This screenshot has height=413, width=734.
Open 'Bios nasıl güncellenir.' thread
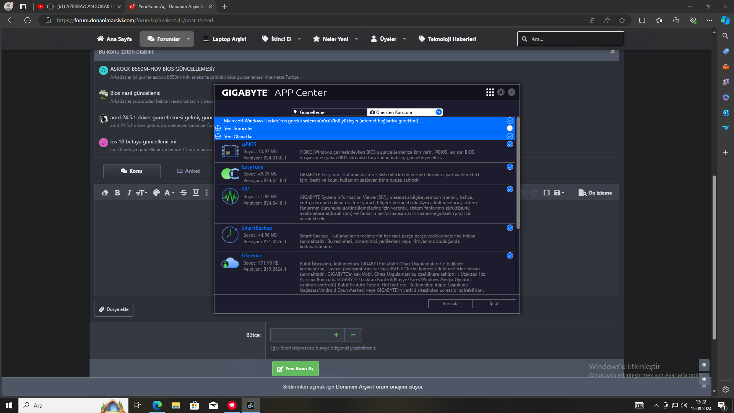coord(135,93)
